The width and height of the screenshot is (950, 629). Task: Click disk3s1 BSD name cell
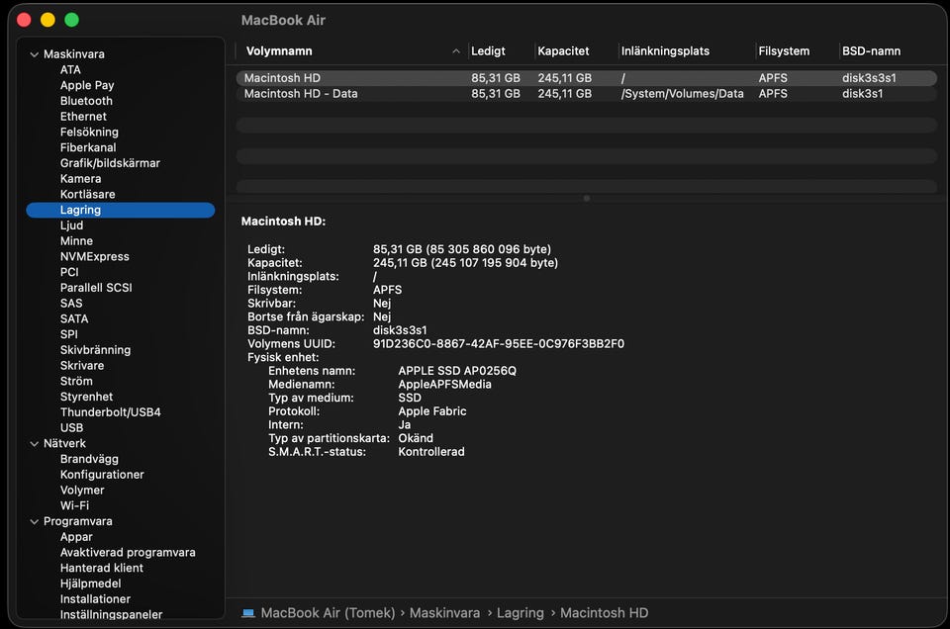coord(862,94)
